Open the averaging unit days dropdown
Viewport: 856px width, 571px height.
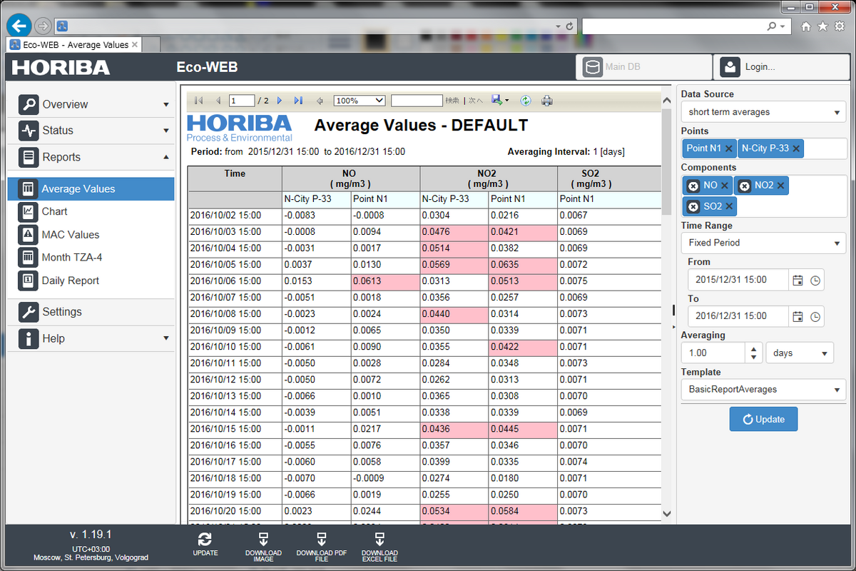tap(800, 353)
